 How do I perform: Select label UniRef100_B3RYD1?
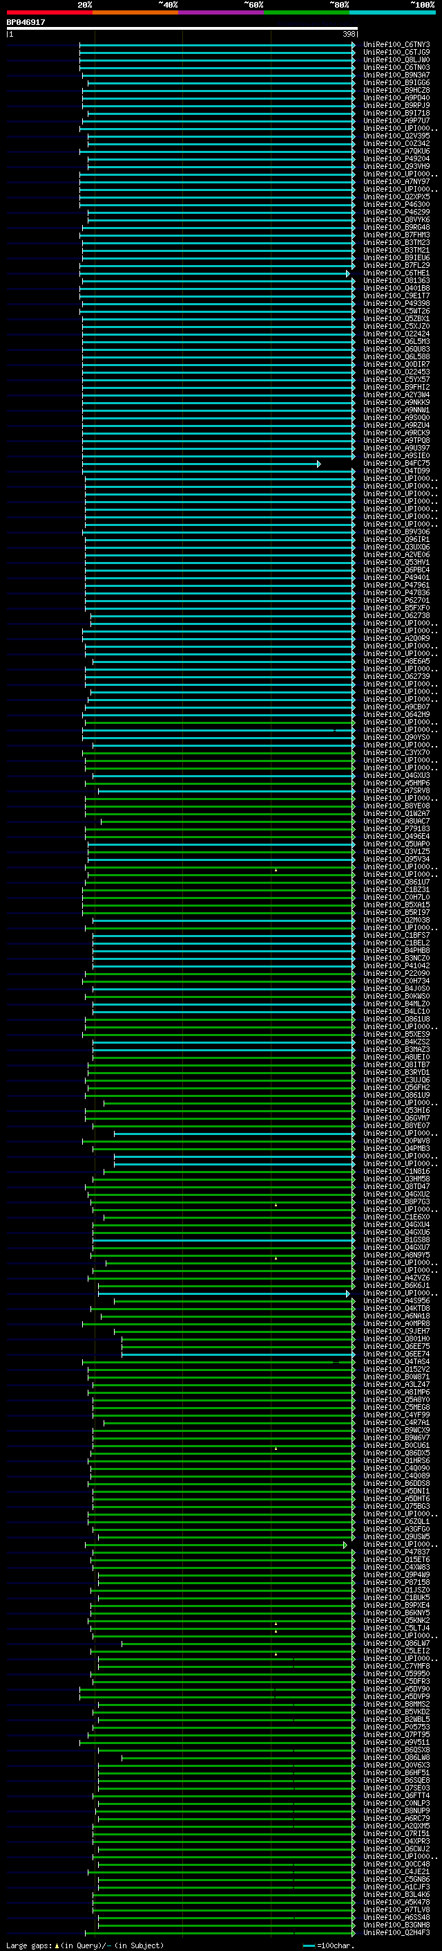tap(396, 1073)
